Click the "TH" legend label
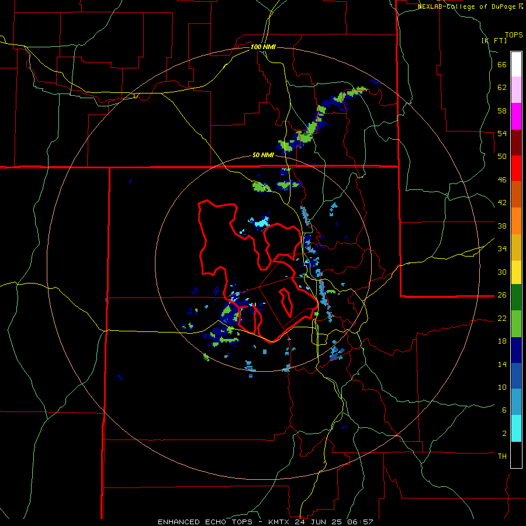The image size is (526, 526). 502,456
